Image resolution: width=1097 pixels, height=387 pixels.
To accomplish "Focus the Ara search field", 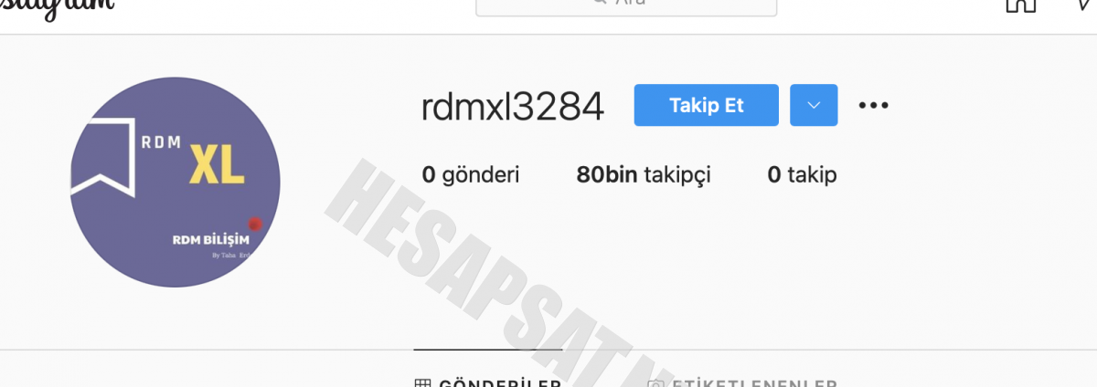I will click(x=626, y=5).
